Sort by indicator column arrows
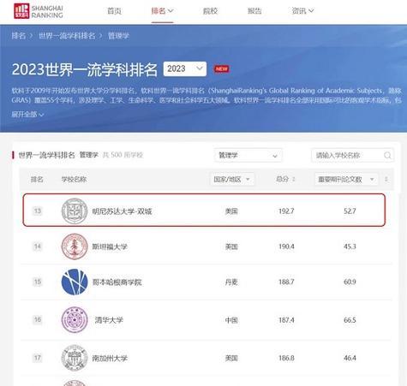The height and width of the screenshot is (386, 407). pos(386,180)
